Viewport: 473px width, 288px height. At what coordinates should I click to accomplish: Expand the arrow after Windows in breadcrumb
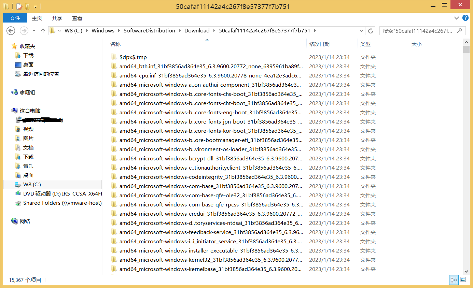tap(119, 30)
